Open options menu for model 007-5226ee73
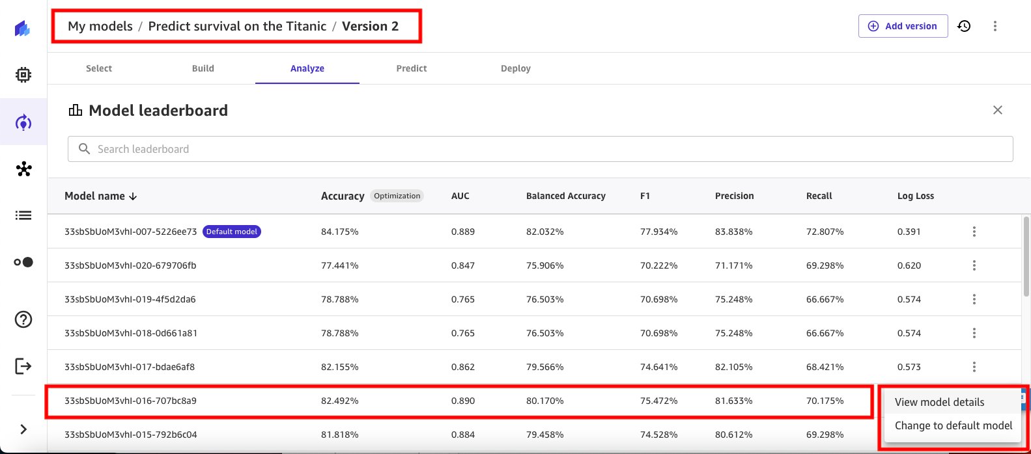This screenshot has width=1031, height=454. [x=974, y=232]
